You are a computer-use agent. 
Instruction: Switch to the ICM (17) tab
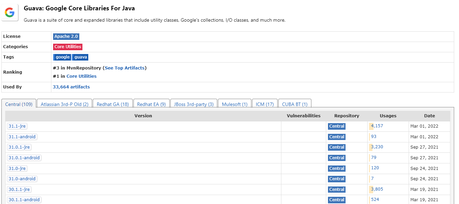265,104
